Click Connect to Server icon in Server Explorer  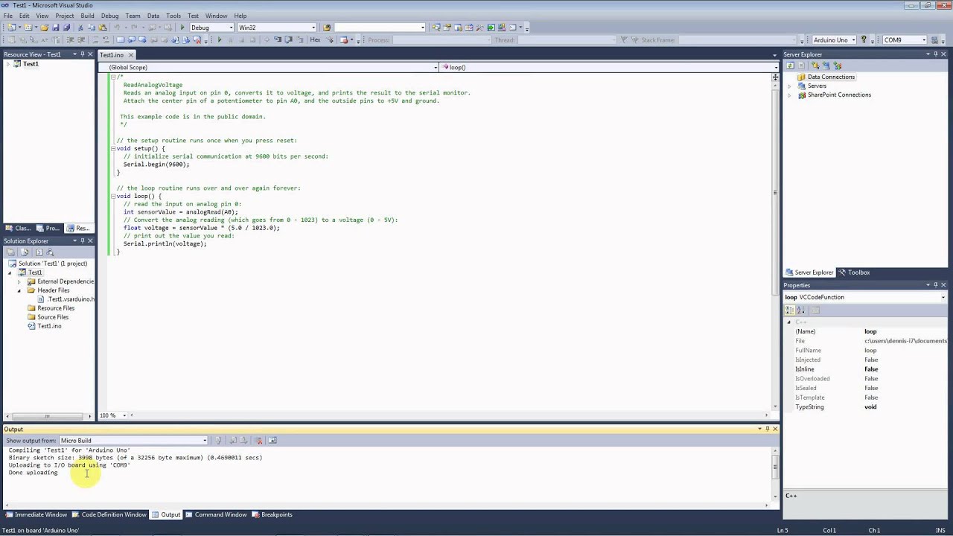tap(826, 66)
